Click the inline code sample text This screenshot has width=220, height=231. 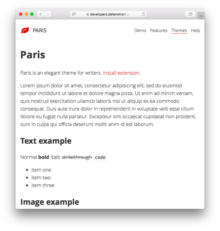click(100, 157)
